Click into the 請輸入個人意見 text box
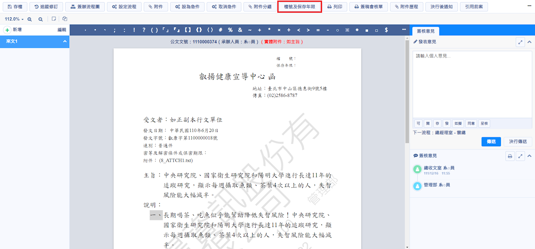The image size is (535, 249). tap(472, 84)
